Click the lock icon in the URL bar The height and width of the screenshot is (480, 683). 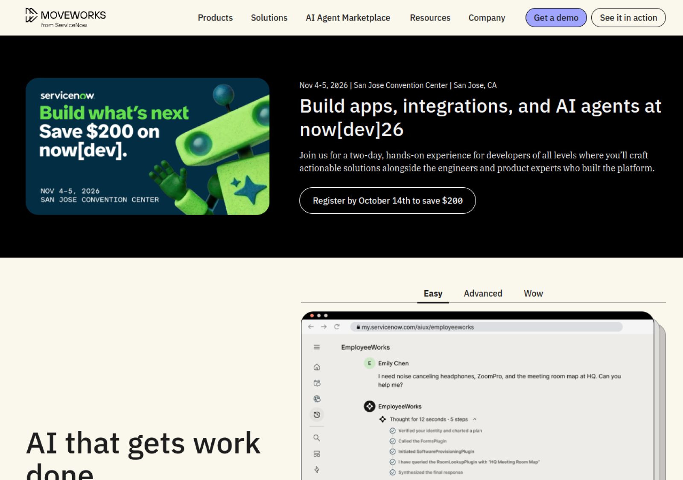tap(358, 327)
